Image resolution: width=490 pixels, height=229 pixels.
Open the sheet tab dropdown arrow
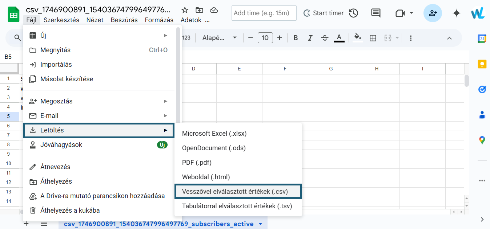click(x=260, y=224)
